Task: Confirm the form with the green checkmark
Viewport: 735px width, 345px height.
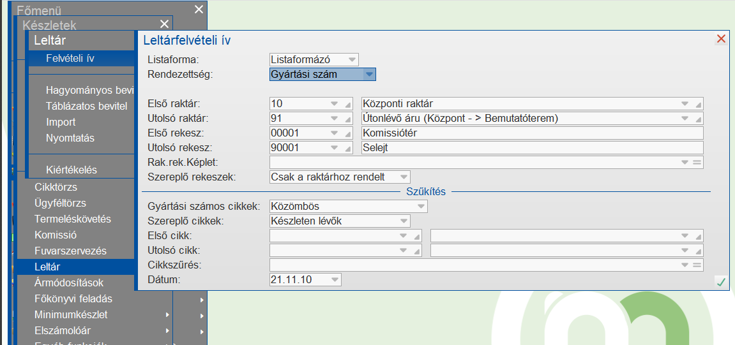Action: pyautogui.click(x=721, y=282)
